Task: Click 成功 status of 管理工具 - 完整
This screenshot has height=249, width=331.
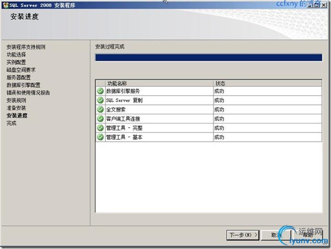Action: 219,128
